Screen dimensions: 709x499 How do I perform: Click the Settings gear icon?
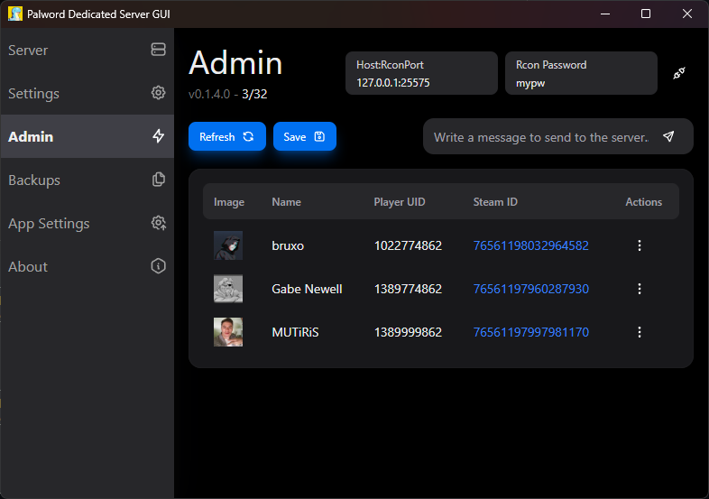point(158,93)
